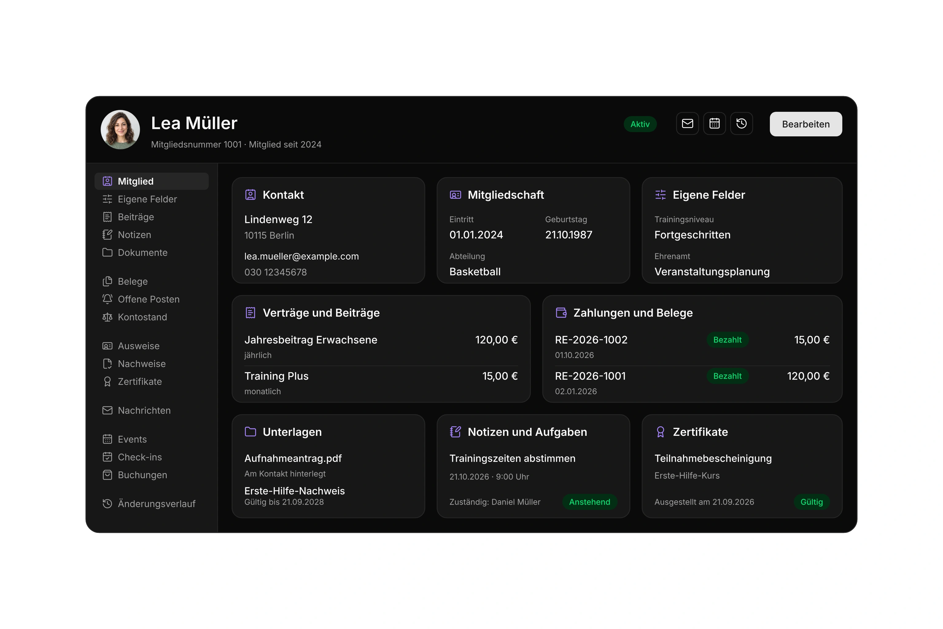The image size is (943, 629).
Task: Click the Nachweise document icon
Action: [107, 363]
